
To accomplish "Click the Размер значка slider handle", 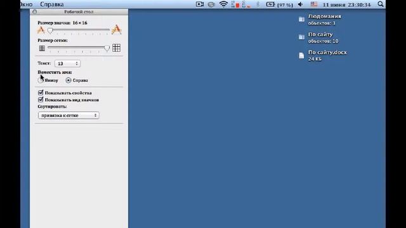I will tap(51, 31).
